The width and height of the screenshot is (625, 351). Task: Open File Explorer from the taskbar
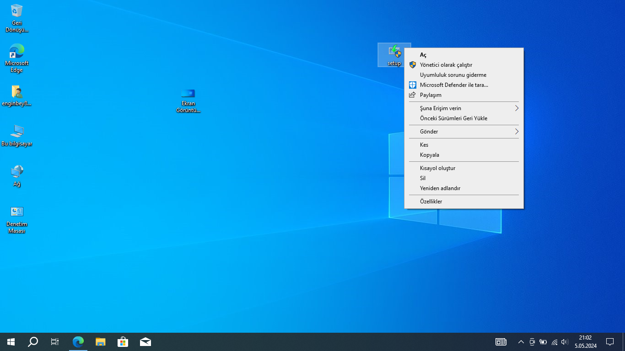click(x=101, y=342)
